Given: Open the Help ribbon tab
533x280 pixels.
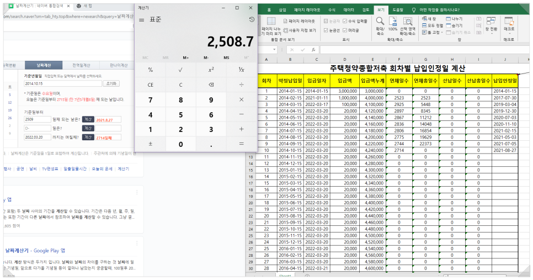Looking at the screenshot, I should click(x=398, y=10).
